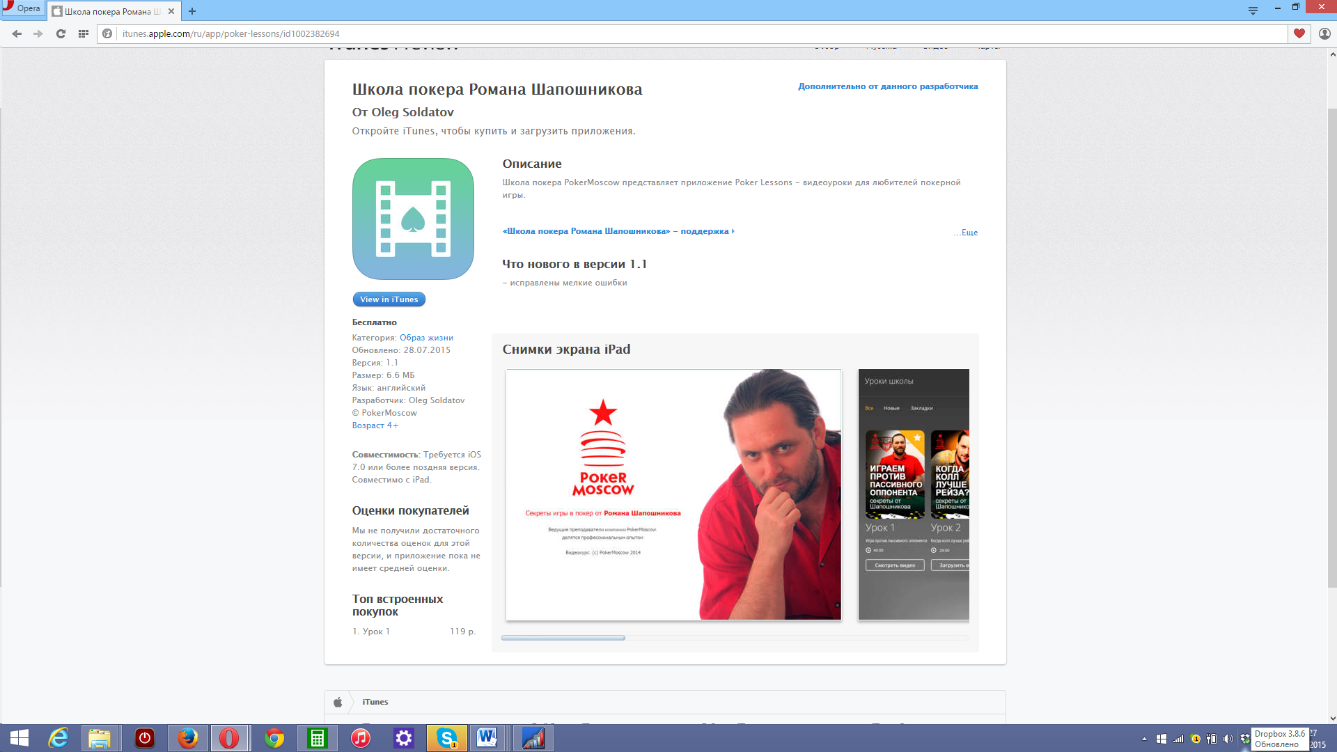Click the Oleg Soldatov developer line

pyautogui.click(x=402, y=112)
